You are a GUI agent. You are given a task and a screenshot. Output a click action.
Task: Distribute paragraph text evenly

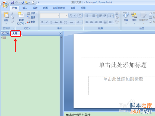coord(105,22)
